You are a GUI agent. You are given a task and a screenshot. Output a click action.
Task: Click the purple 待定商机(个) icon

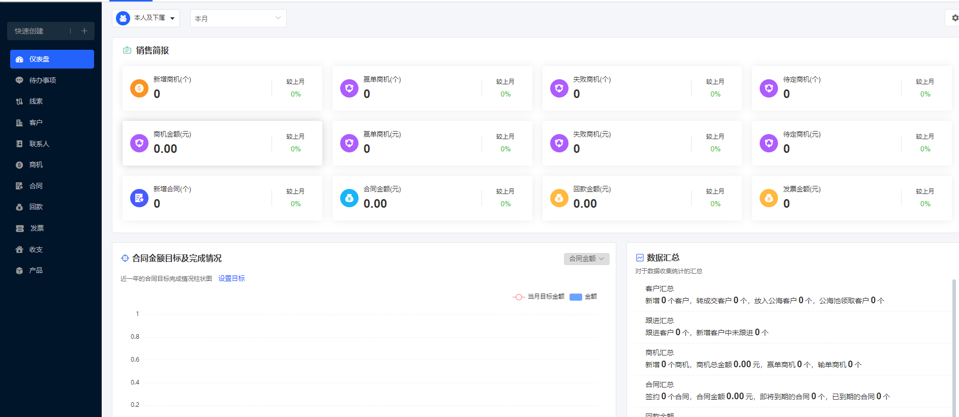(769, 88)
